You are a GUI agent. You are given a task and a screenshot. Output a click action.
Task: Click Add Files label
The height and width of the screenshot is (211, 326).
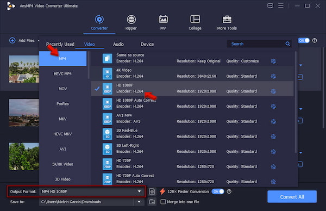click(x=27, y=41)
